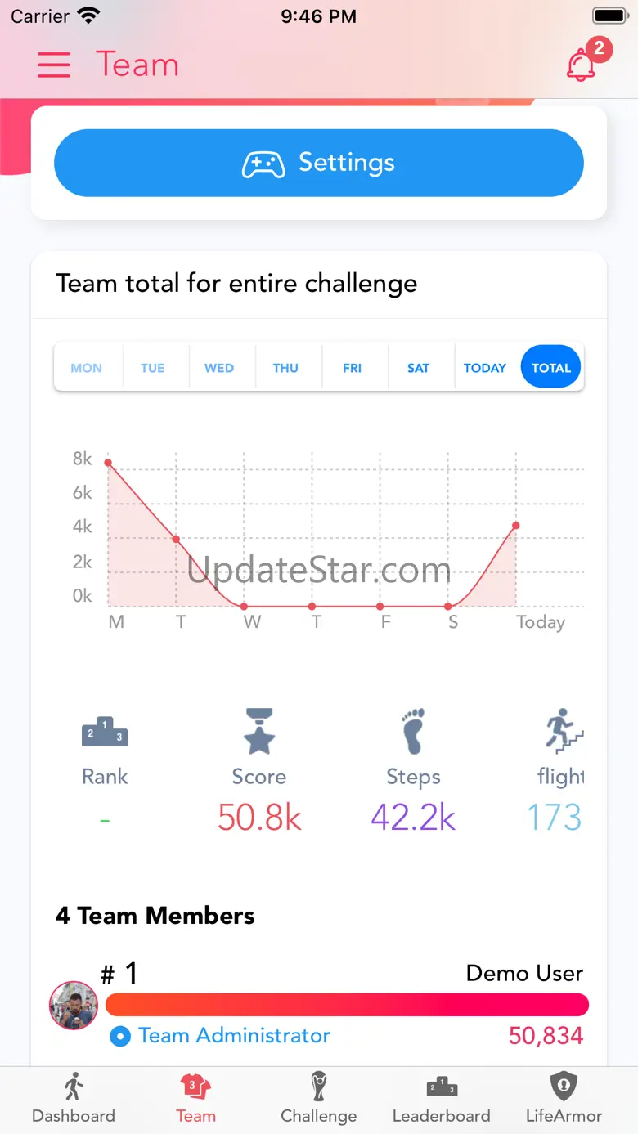Viewport: 638px width, 1134px height.
Task: Tap the flights stair-climber icon
Action: (x=564, y=731)
